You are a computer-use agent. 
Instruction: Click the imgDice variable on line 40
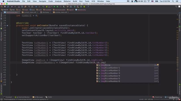[40, 60]
